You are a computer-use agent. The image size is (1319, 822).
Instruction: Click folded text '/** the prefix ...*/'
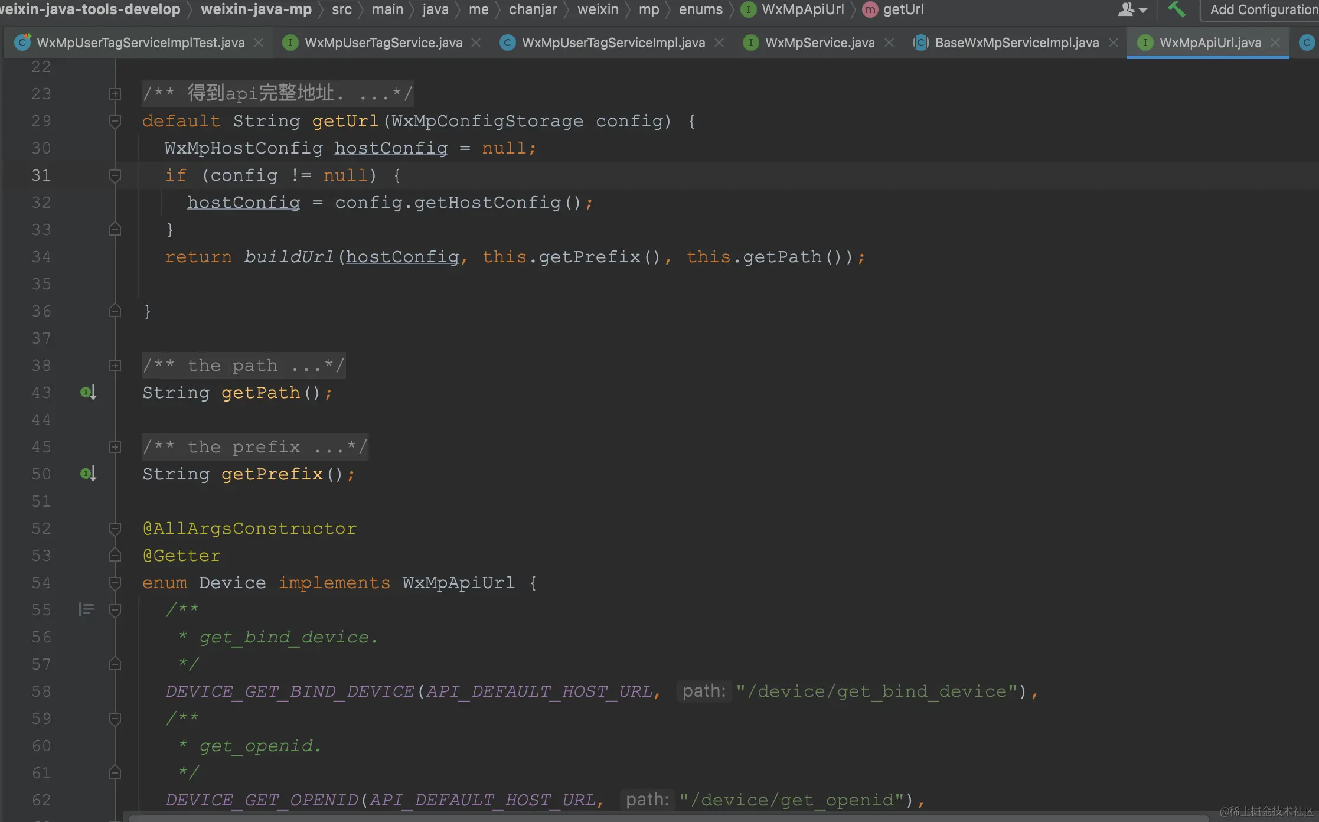255,447
